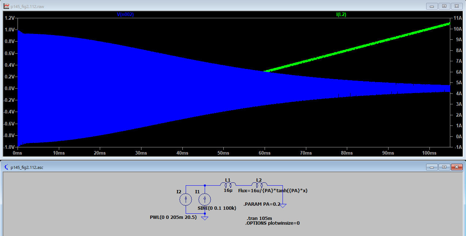
Task: Select the L1 inductor symbol
Action: (x=228, y=185)
